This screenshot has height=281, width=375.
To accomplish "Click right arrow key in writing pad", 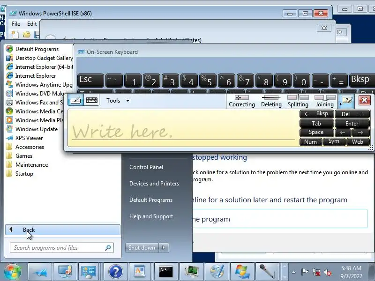I will [x=360, y=133].
